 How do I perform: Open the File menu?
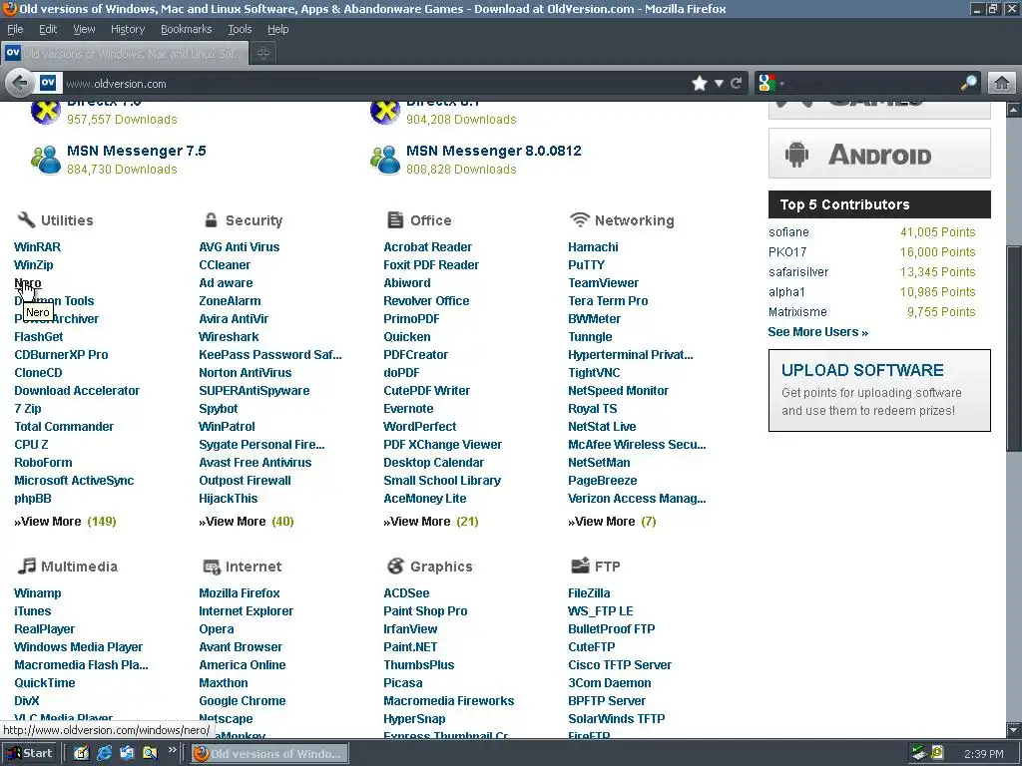point(15,29)
